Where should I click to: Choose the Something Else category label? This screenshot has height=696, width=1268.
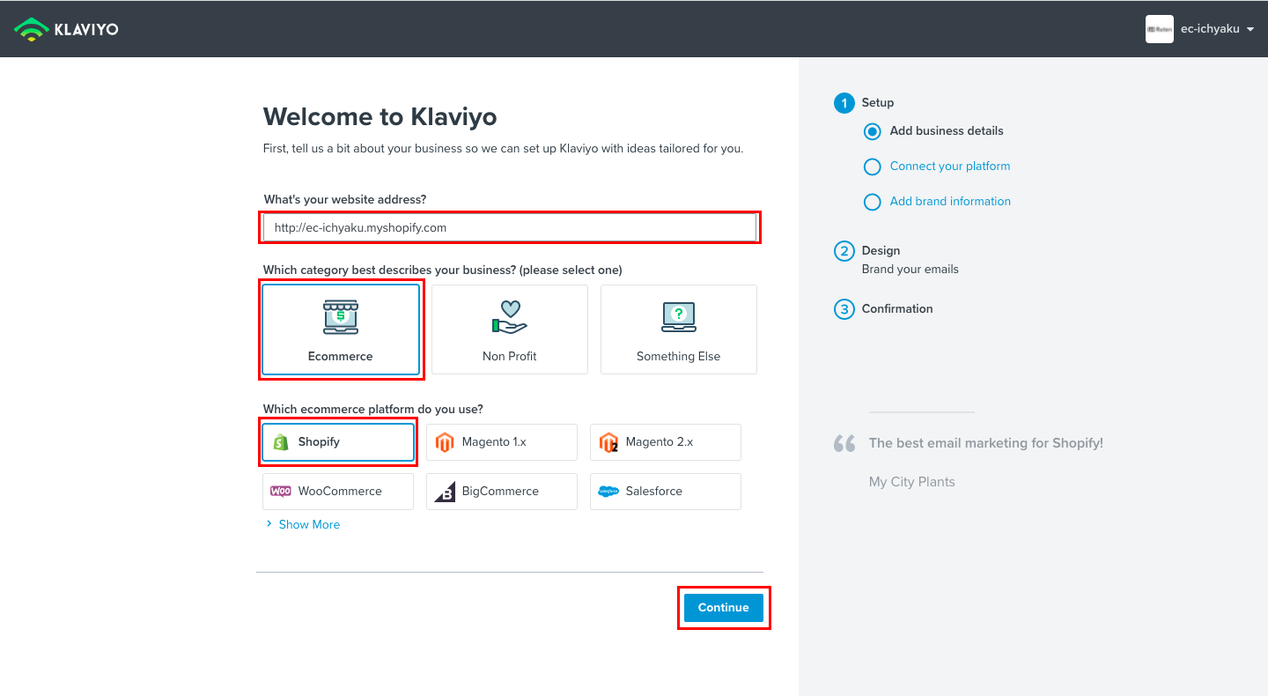[679, 357]
